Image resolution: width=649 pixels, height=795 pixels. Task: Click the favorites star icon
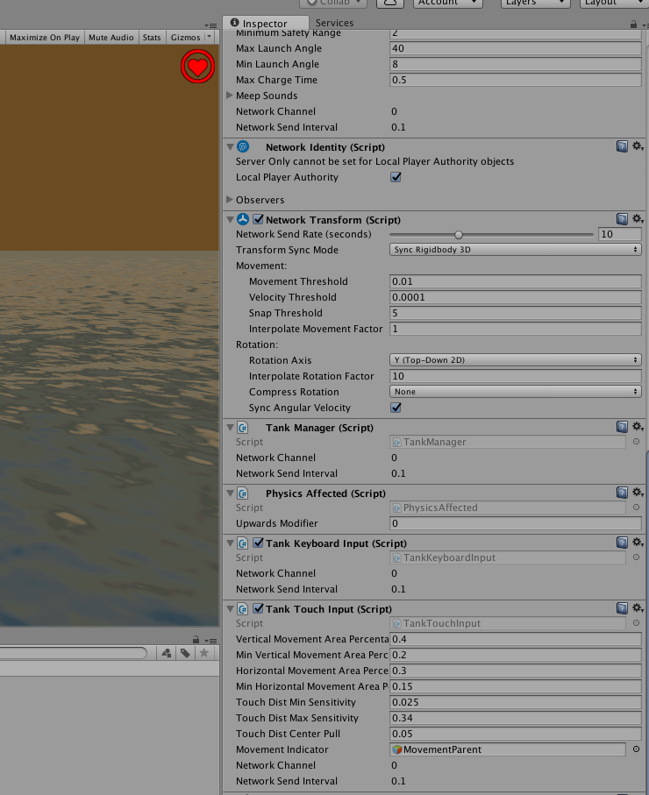[x=204, y=653]
